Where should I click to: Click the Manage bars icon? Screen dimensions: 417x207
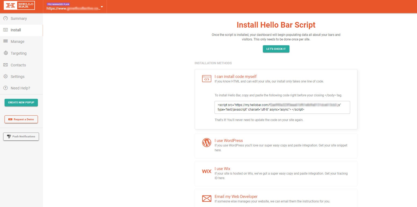(x=6, y=42)
